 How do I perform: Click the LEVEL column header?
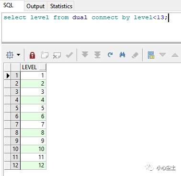pos(34,67)
